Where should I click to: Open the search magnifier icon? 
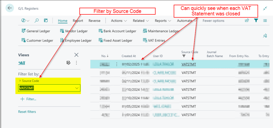[37, 20]
